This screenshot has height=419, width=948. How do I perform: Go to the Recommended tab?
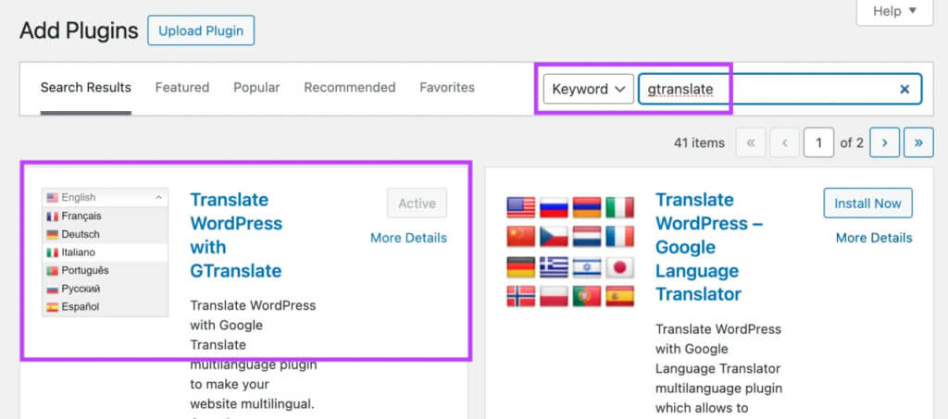349,88
